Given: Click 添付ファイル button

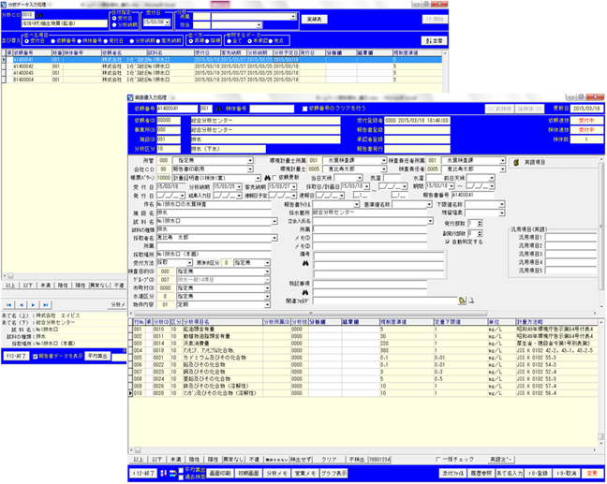Looking at the screenshot, I should coord(452,473).
